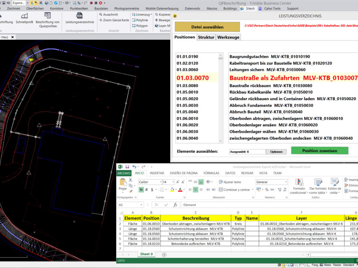
Task: Open the Leistungsverzeichnis tool in the ribbon
Action: pos(79,18)
